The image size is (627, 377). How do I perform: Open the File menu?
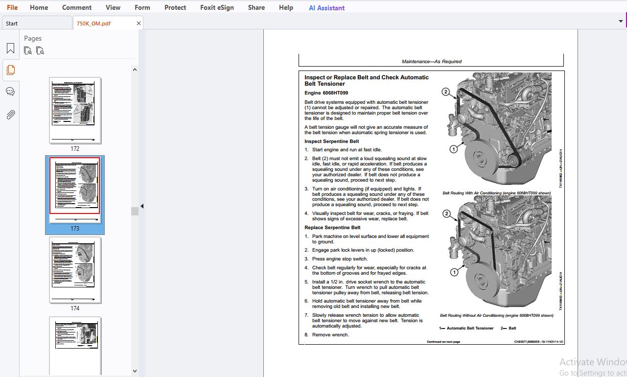12,7
